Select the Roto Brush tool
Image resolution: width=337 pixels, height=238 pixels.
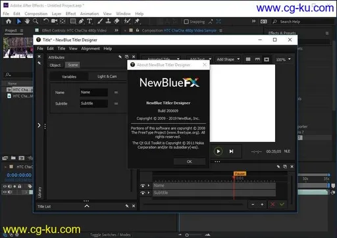(127, 21)
